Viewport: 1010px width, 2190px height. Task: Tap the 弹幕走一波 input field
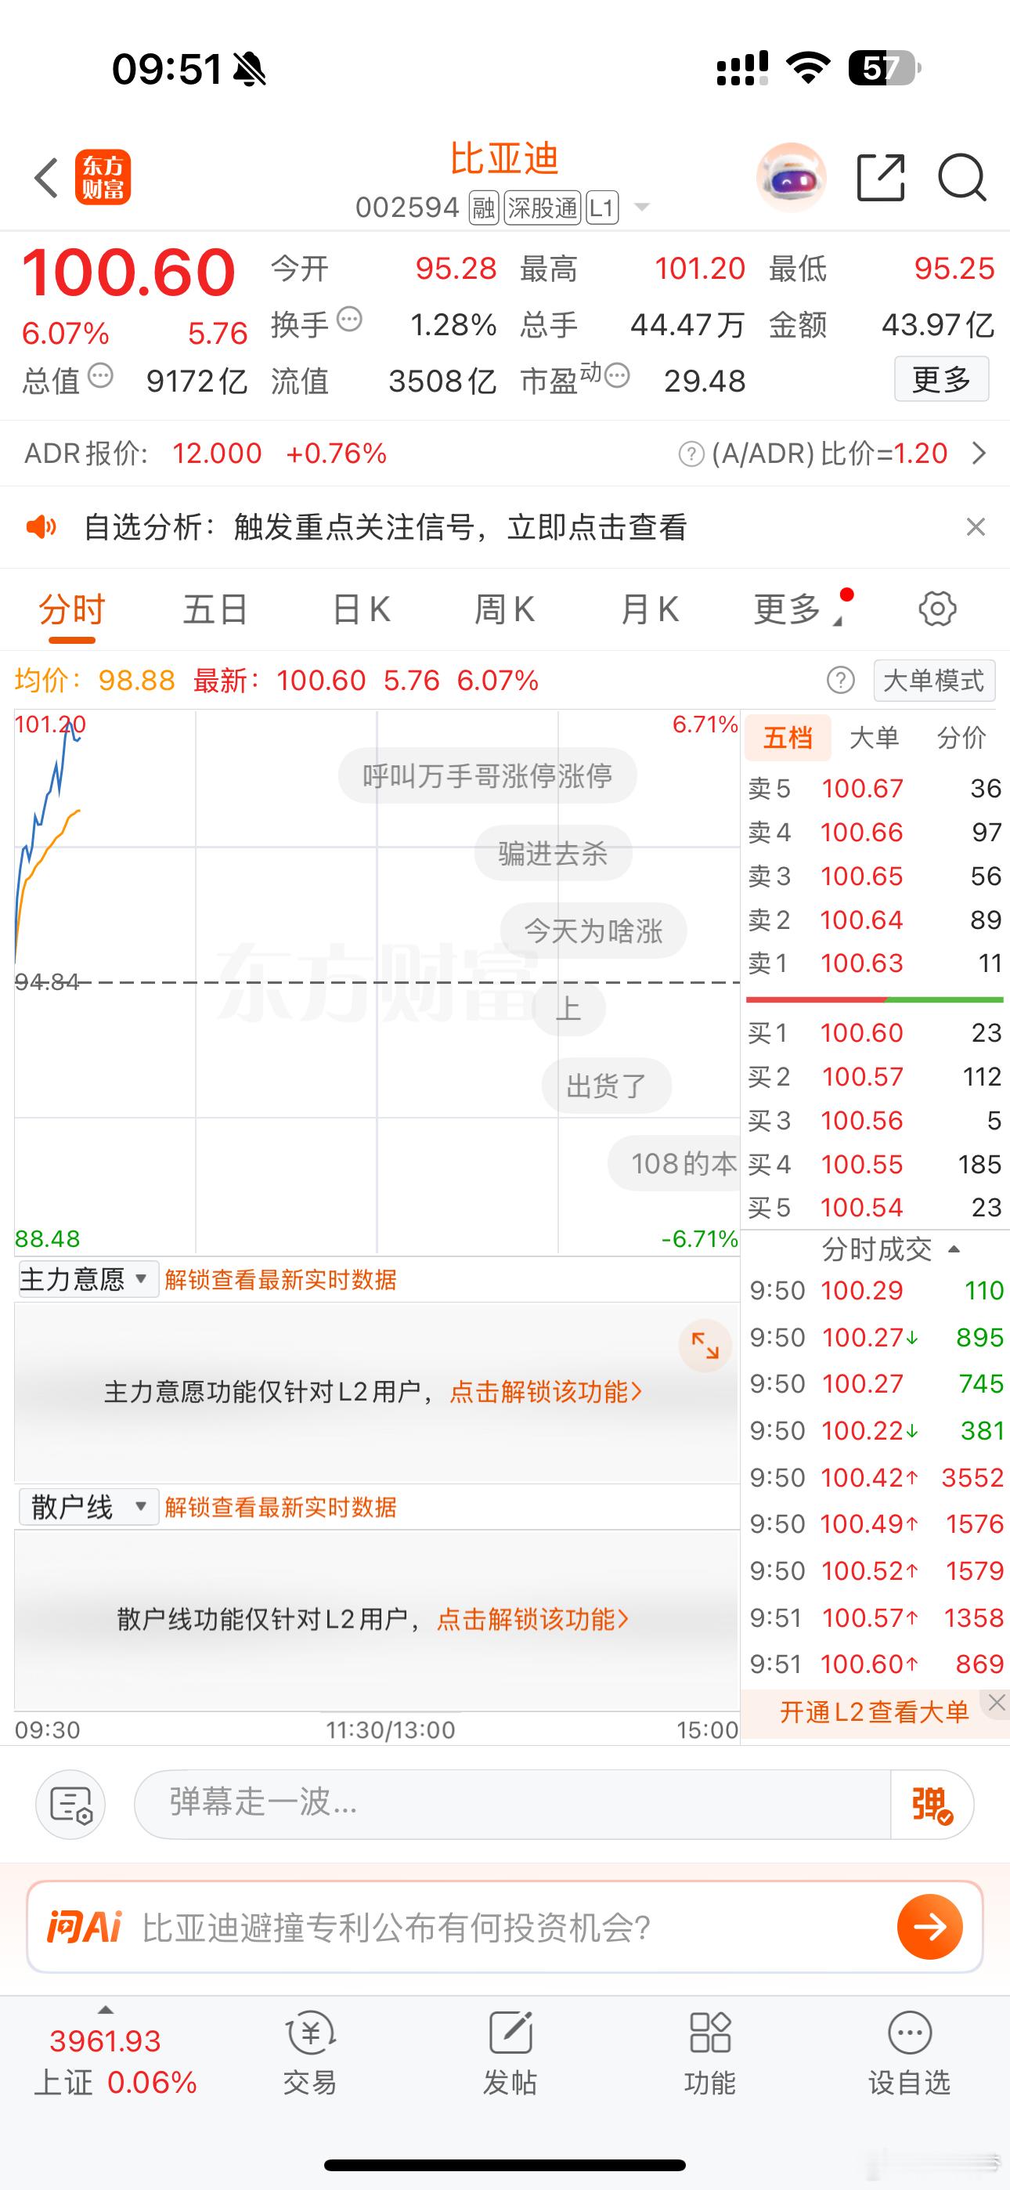(x=513, y=1804)
